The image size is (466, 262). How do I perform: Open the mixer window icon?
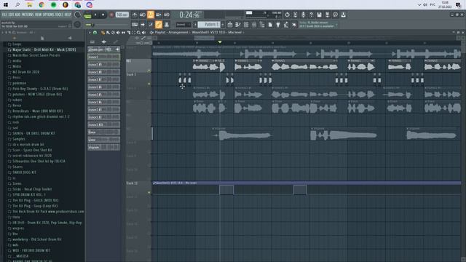[254, 25]
